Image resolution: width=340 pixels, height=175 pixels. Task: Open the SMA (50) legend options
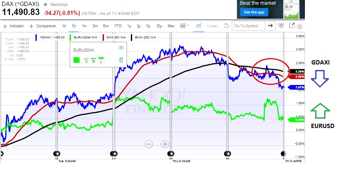coord(116,38)
